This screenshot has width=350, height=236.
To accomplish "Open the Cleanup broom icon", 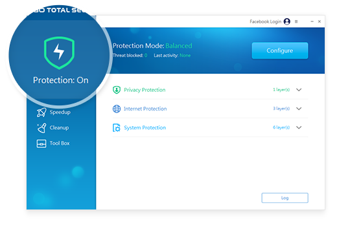I will click(41, 128).
